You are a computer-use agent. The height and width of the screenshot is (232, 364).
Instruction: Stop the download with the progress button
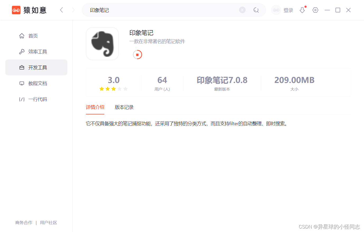pyautogui.click(x=137, y=55)
